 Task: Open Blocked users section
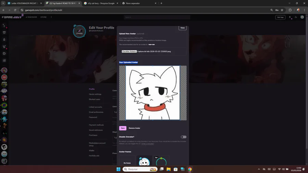tap(94, 99)
